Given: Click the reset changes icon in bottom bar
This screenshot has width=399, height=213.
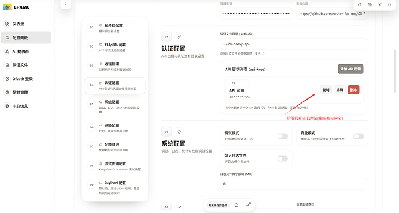Looking at the screenshot, I should 237,205.
